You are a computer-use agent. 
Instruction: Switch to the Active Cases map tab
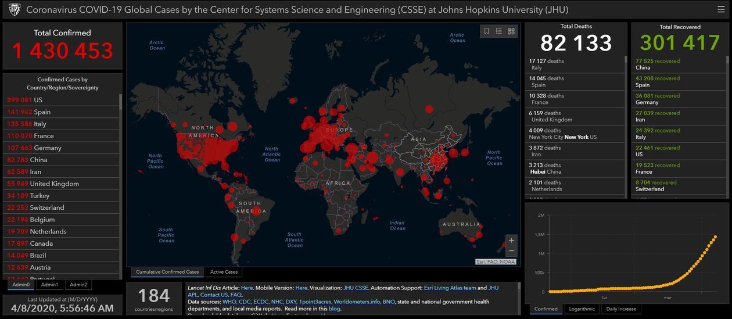point(224,272)
